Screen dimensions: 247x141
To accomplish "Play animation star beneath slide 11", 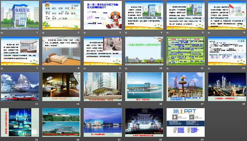I will (168, 68).
